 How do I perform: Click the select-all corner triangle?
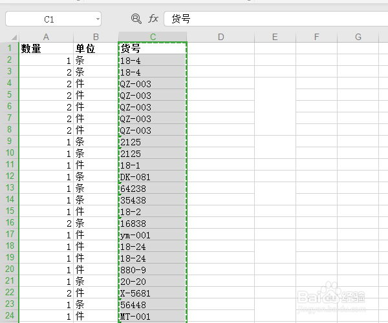click(x=14, y=37)
